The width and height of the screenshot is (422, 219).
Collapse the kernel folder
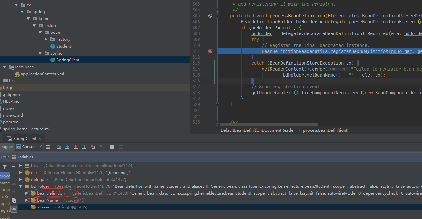(x=28, y=19)
